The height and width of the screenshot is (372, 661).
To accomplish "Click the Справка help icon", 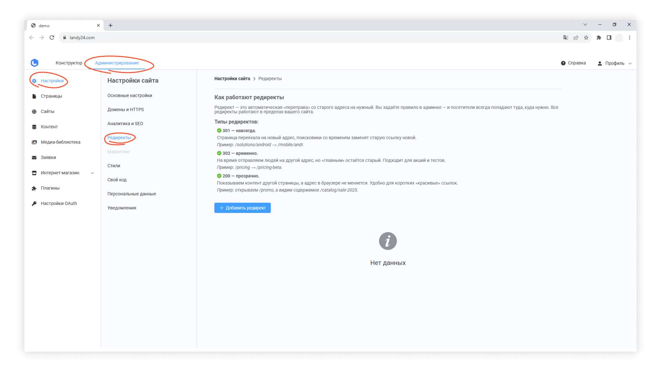I will (563, 63).
